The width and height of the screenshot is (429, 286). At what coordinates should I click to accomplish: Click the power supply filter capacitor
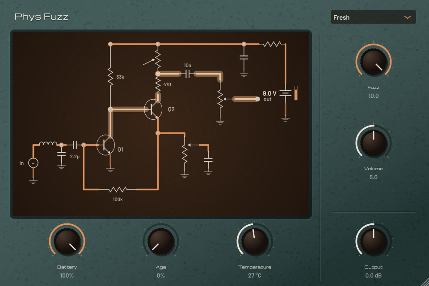(244, 57)
